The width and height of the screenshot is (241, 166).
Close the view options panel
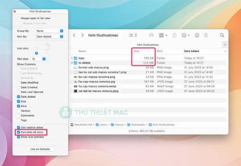coord(15,12)
